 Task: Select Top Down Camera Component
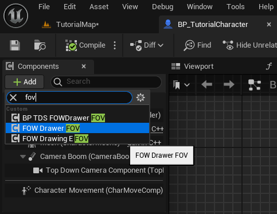pos(105,170)
